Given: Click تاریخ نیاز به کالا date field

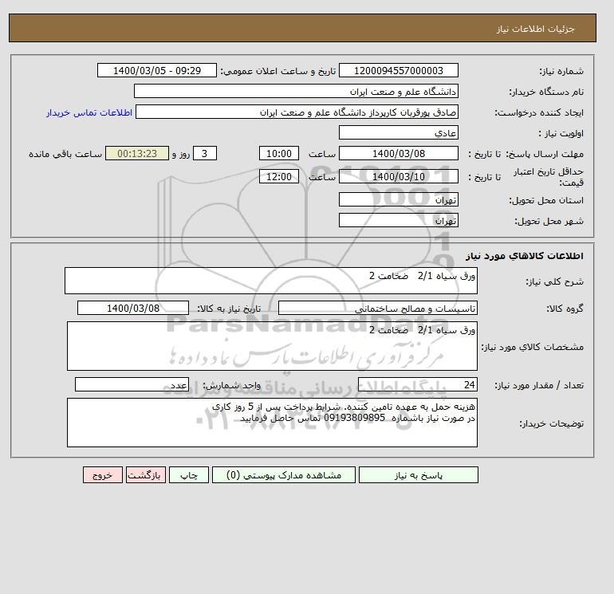Looking at the screenshot, I should pyautogui.click(x=133, y=308).
